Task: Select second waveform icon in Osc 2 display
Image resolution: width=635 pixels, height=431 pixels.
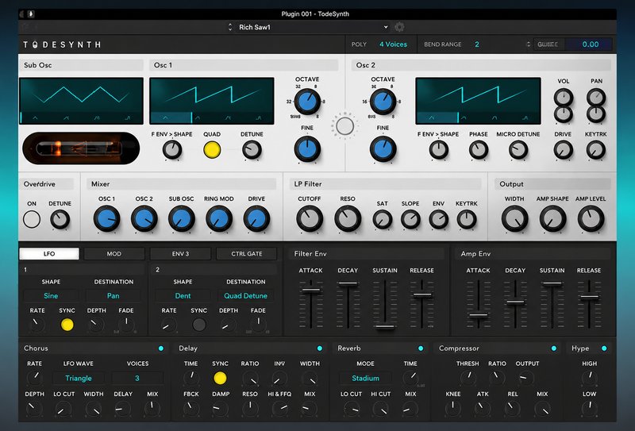Action: [x=464, y=118]
